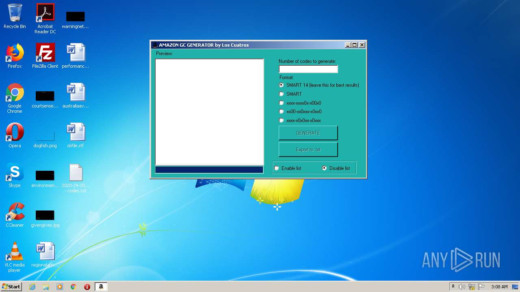Launch Acrobat Reader DC from desktop
Viewport: 520px width, 292px height.
click(45, 19)
